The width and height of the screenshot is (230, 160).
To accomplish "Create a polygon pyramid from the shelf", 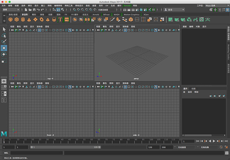I will point(48,19).
